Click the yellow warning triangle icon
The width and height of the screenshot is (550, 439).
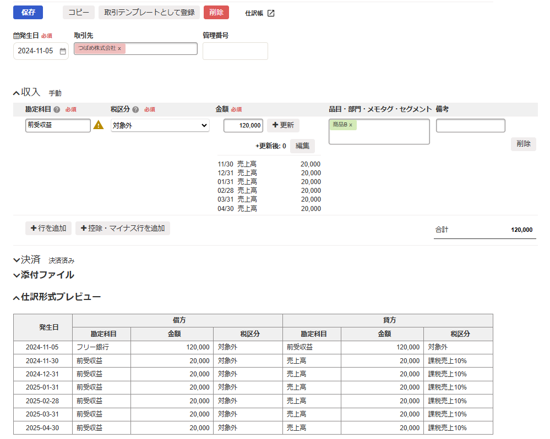coord(99,125)
